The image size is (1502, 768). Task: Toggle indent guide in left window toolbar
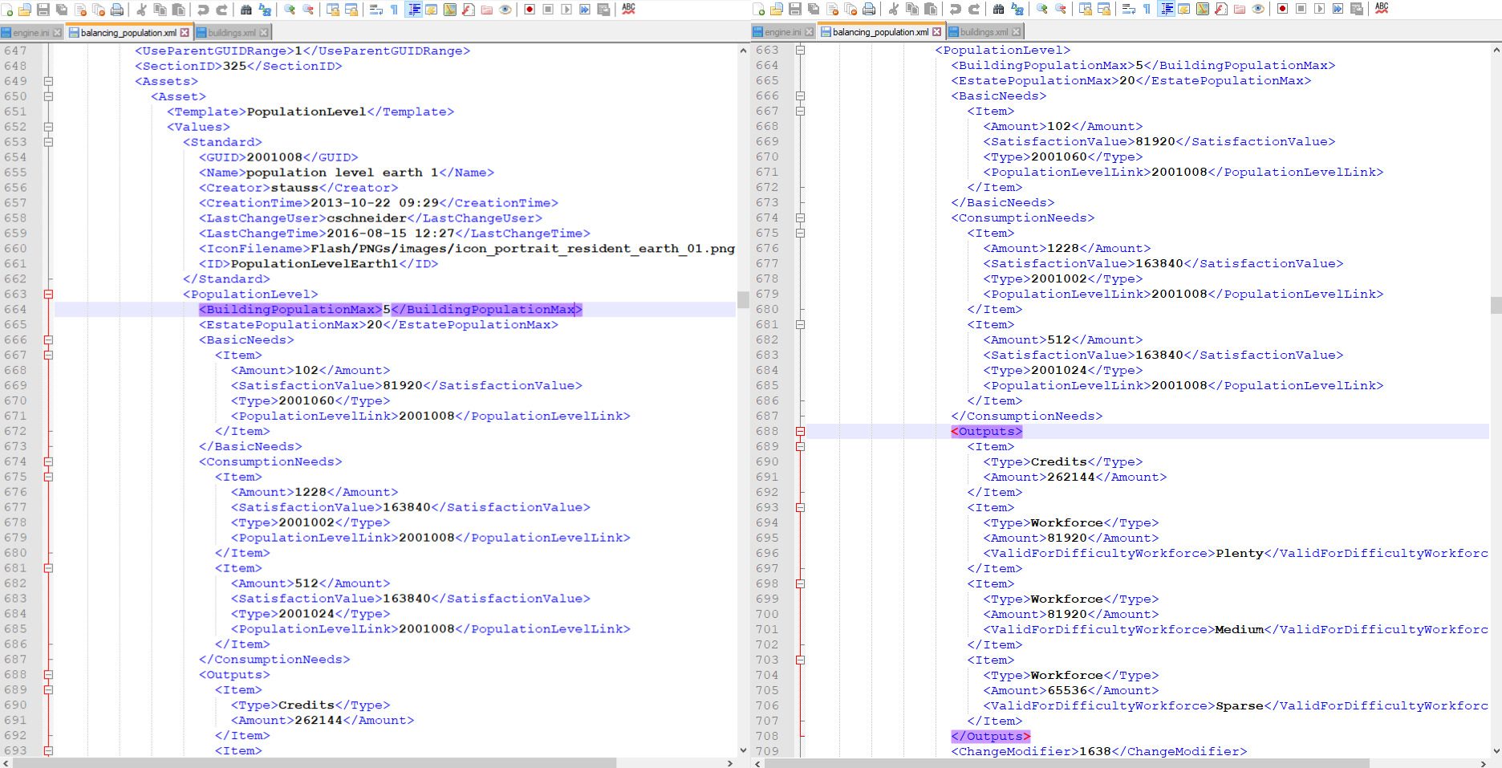(414, 10)
